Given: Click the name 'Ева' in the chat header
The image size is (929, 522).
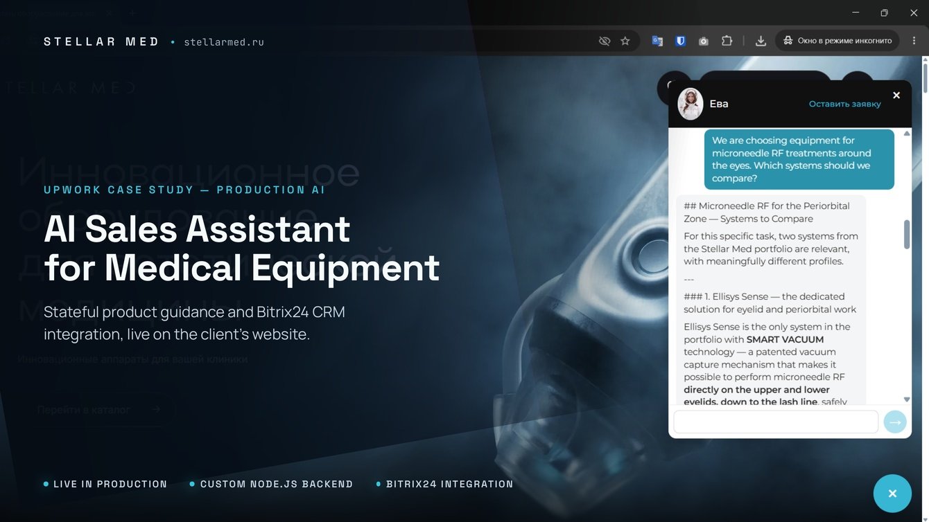Looking at the screenshot, I should tap(719, 104).
